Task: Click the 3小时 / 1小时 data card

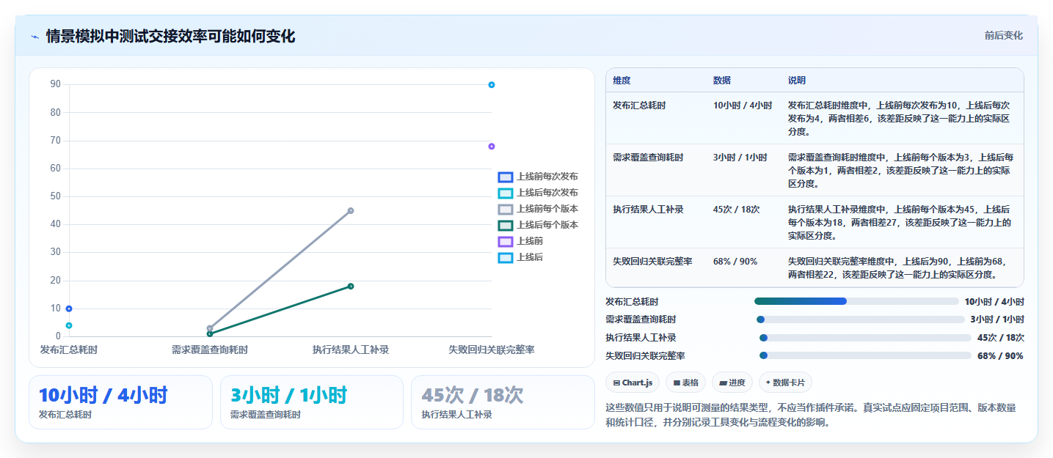Action: 312,402
